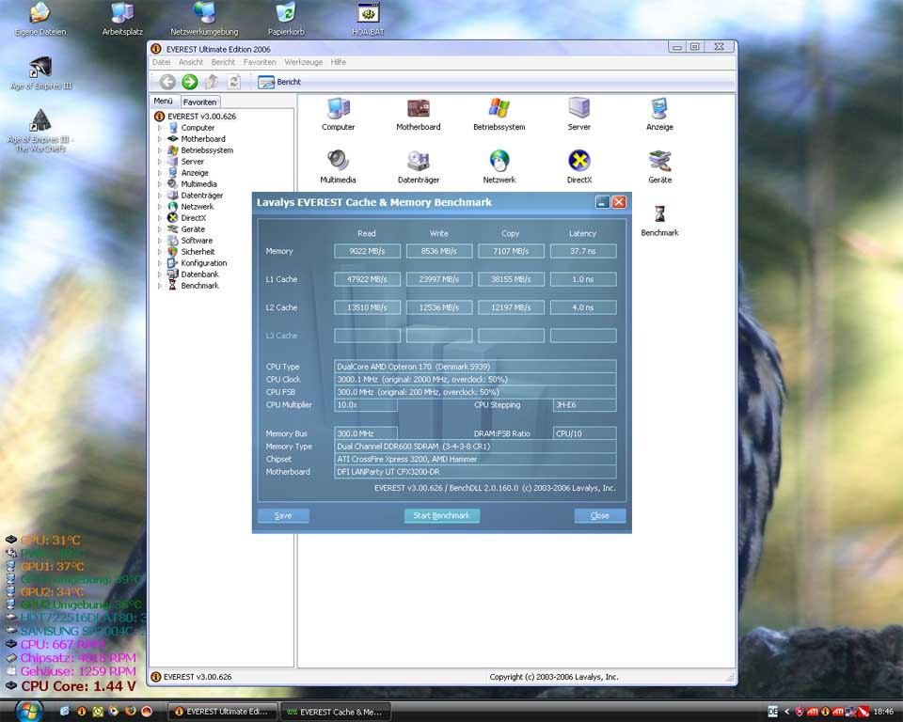903x722 pixels.
Task: Expand the Server tree node
Action: pyautogui.click(x=160, y=162)
